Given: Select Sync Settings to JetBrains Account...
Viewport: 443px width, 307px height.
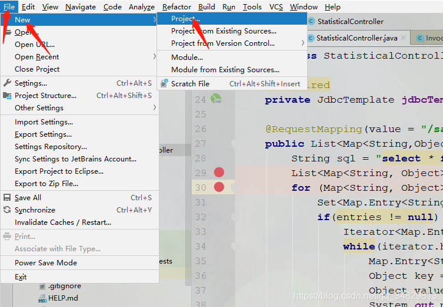Looking at the screenshot, I should [79, 159].
